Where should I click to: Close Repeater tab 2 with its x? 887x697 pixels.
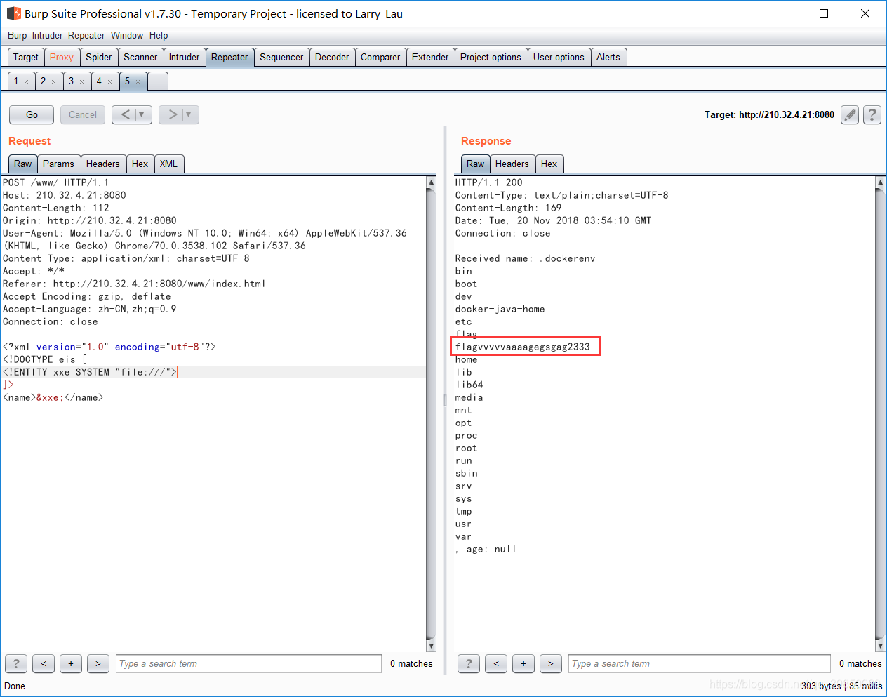click(x=54, y=81)
